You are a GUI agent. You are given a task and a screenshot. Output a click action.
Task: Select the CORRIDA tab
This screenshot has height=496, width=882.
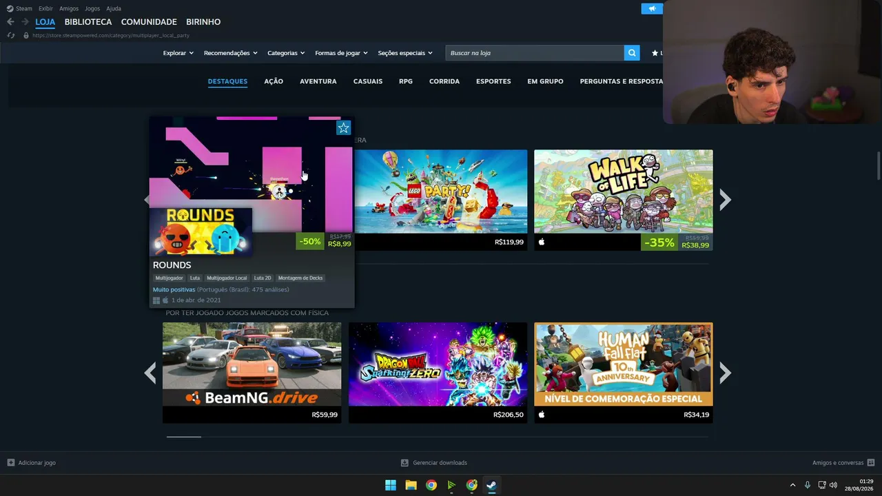(x=444, y=81)
